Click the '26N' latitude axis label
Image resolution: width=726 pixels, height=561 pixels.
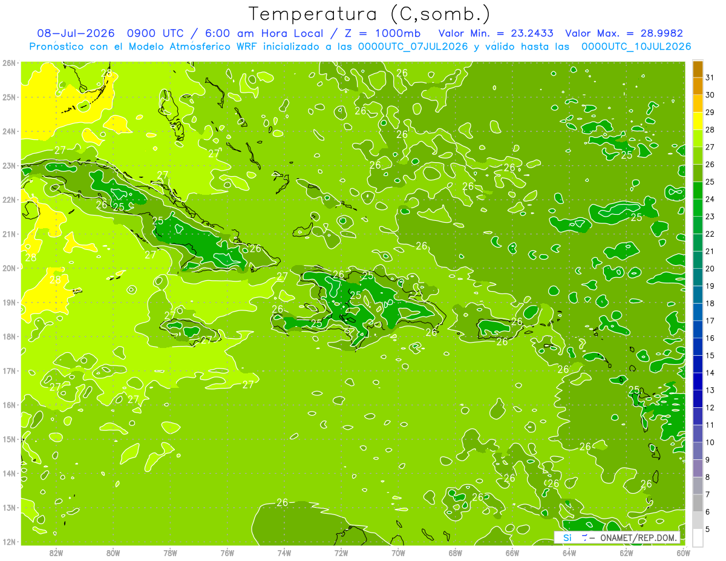[9, 62]
